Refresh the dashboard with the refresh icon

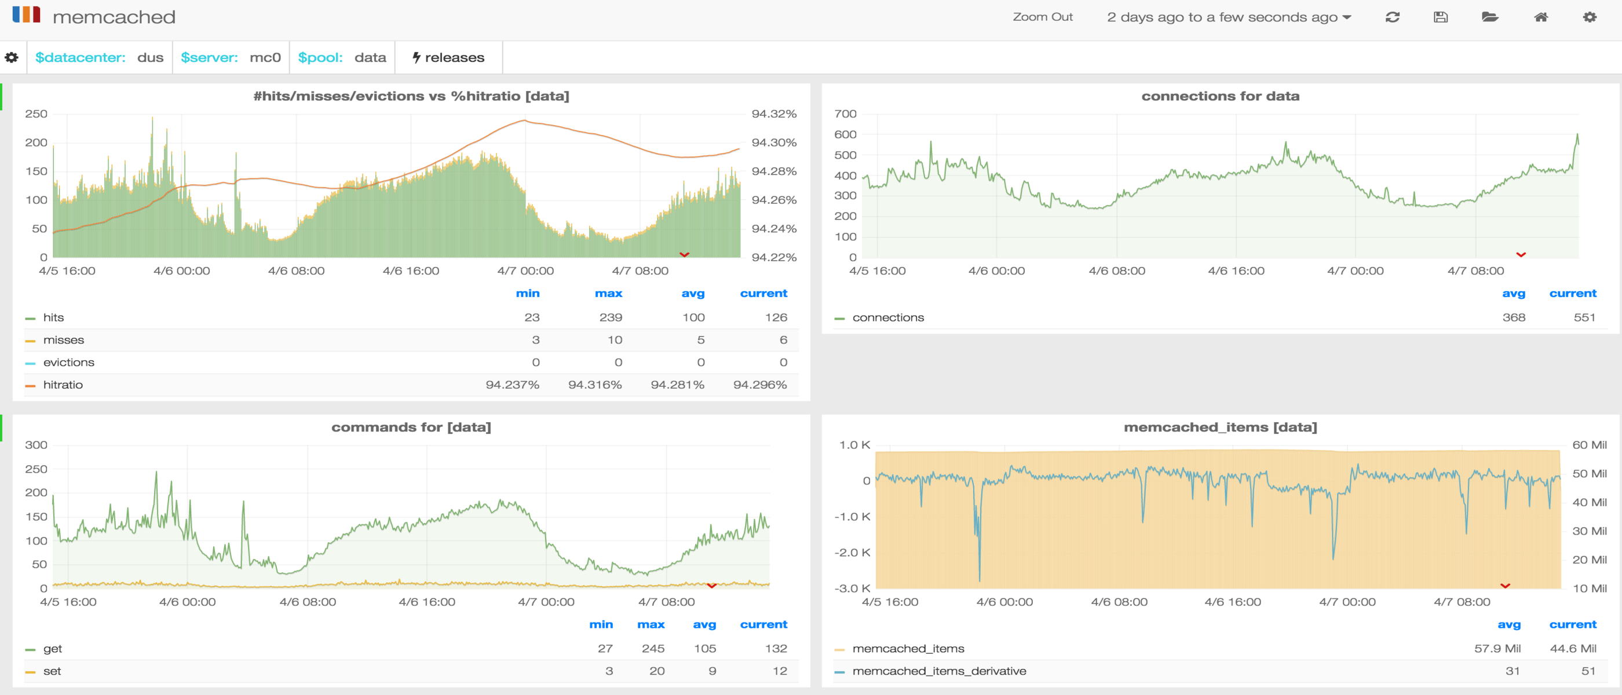(1392, 17)
